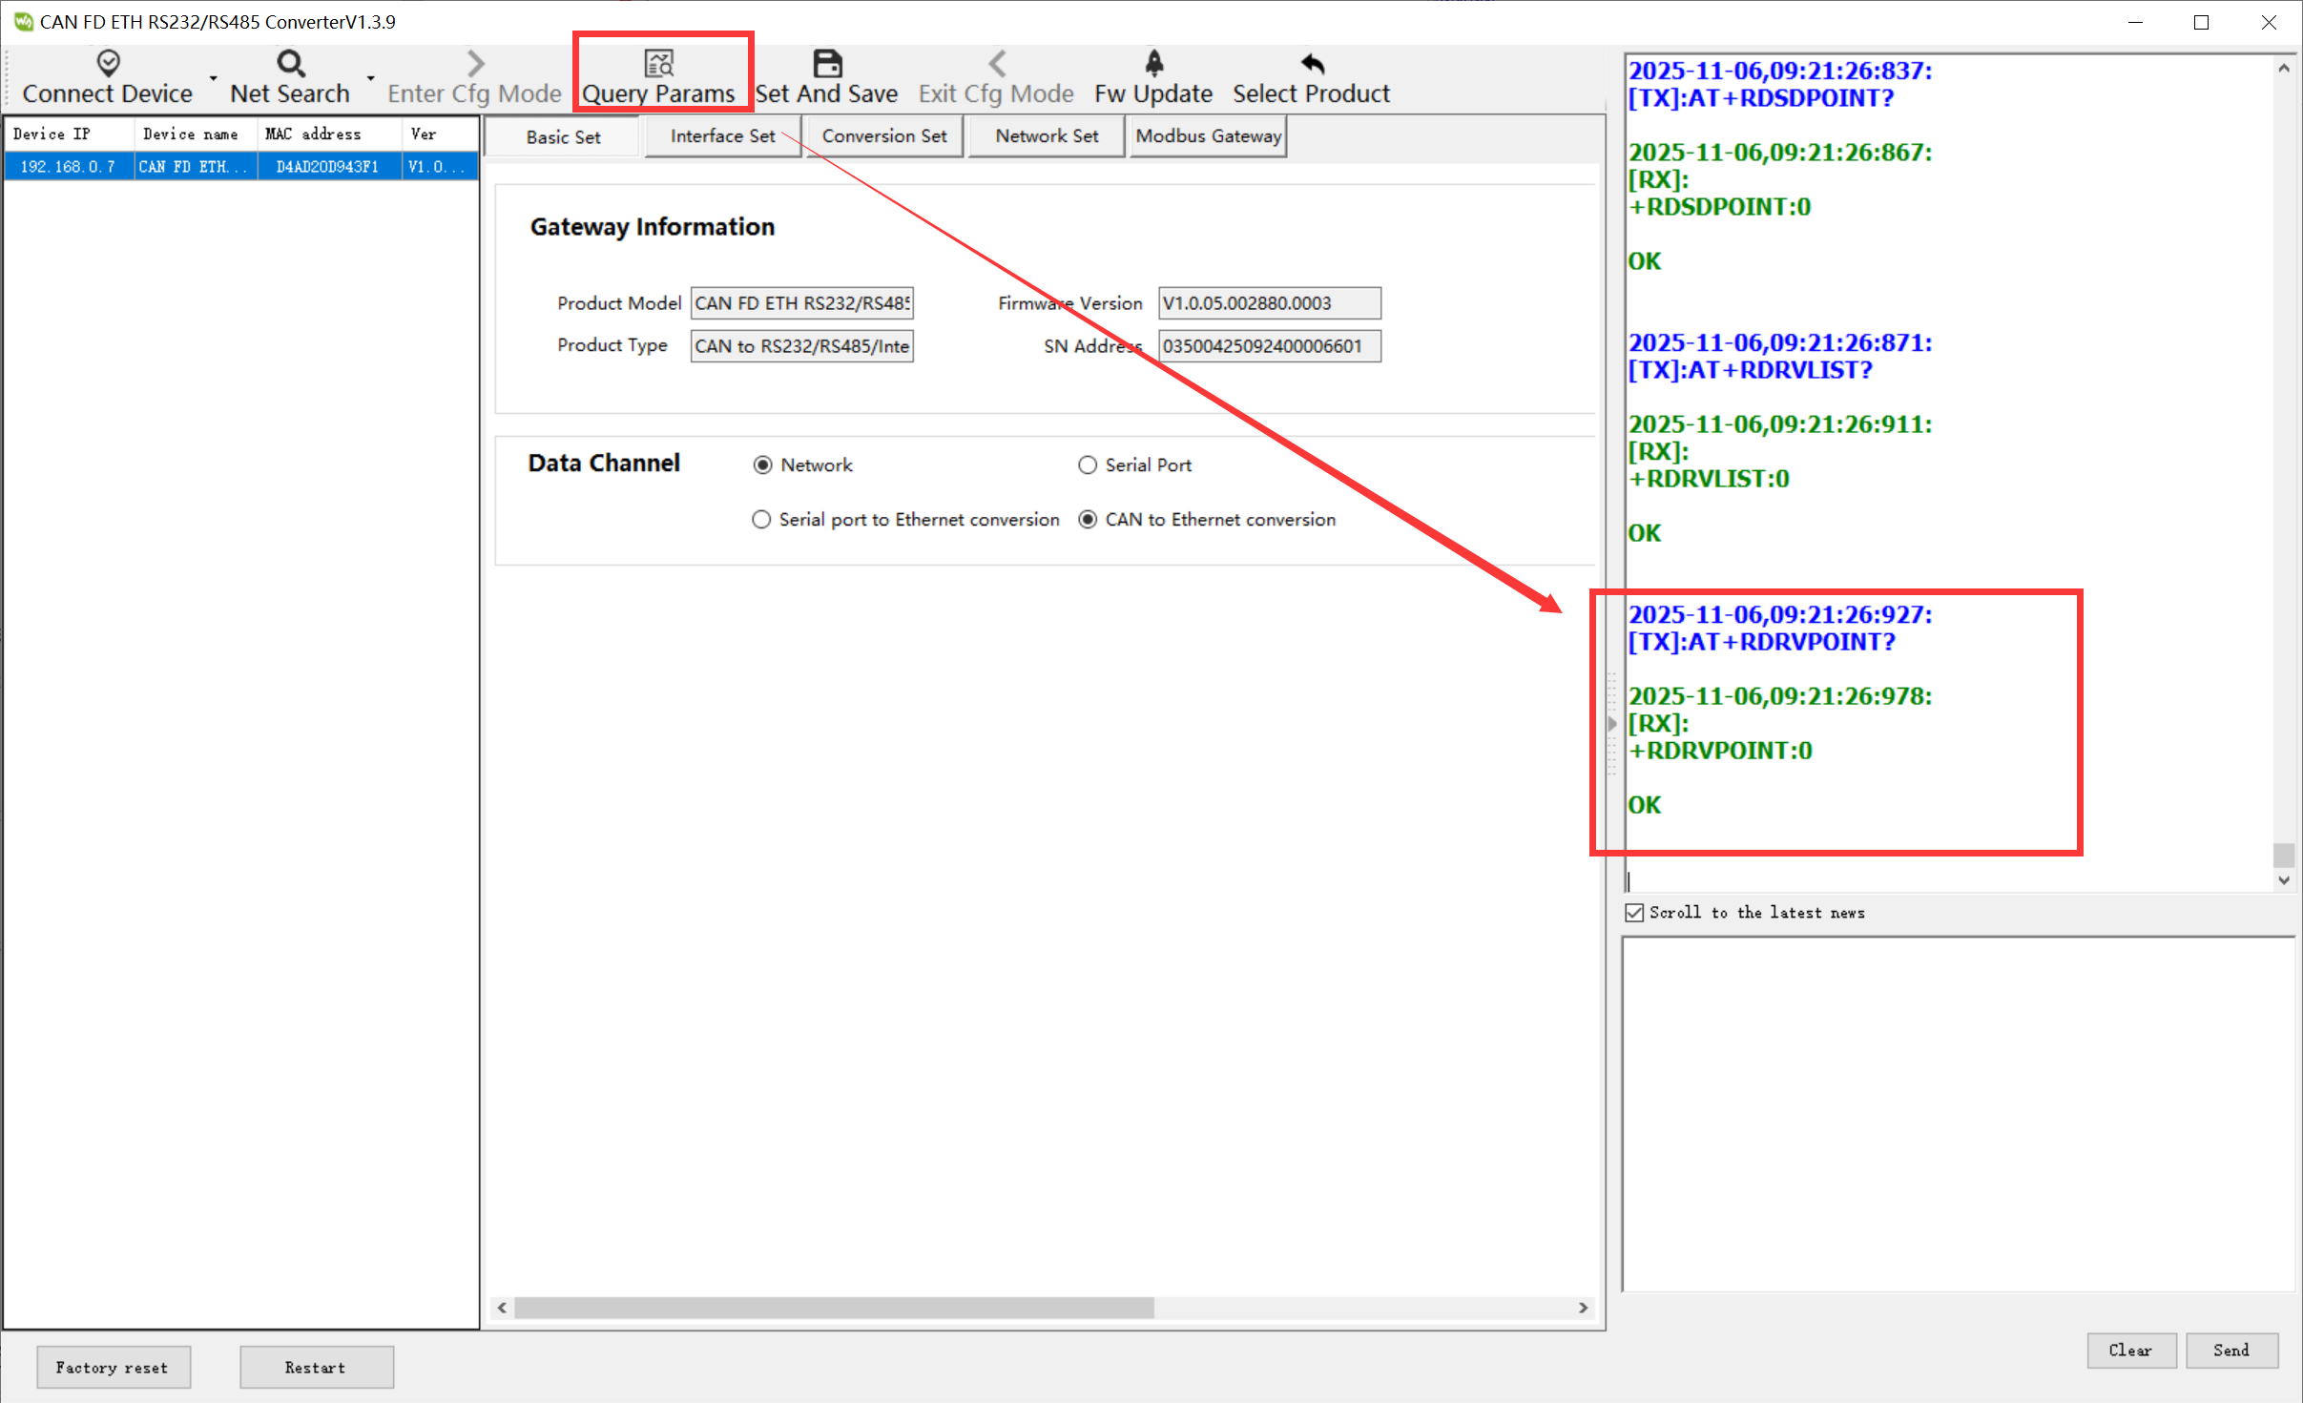Image resolution: width=2303 pixels, height=1403 pixels.
Task: Click the Clear log button
Action: click(x=2130, y=1350)
